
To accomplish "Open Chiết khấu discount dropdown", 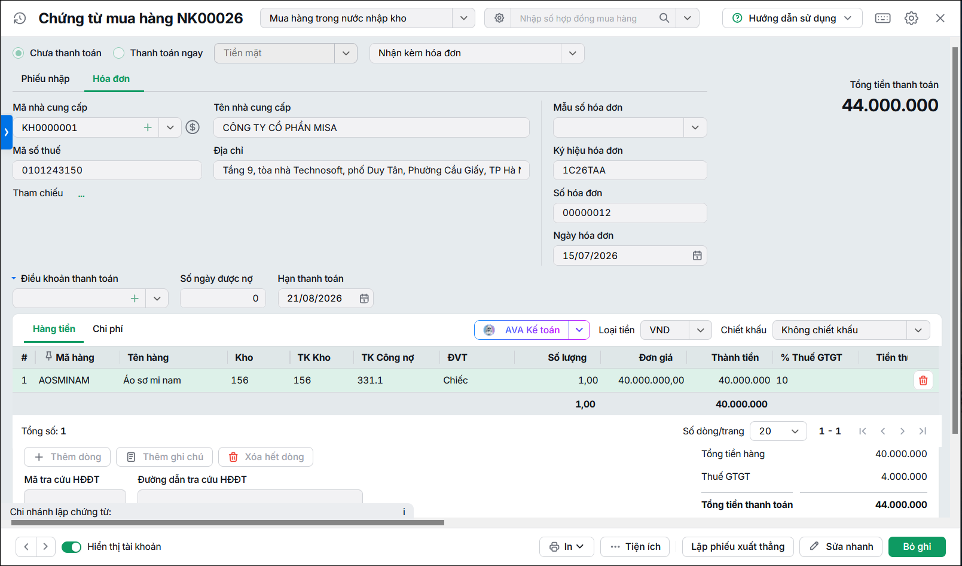I will [918, 330].
